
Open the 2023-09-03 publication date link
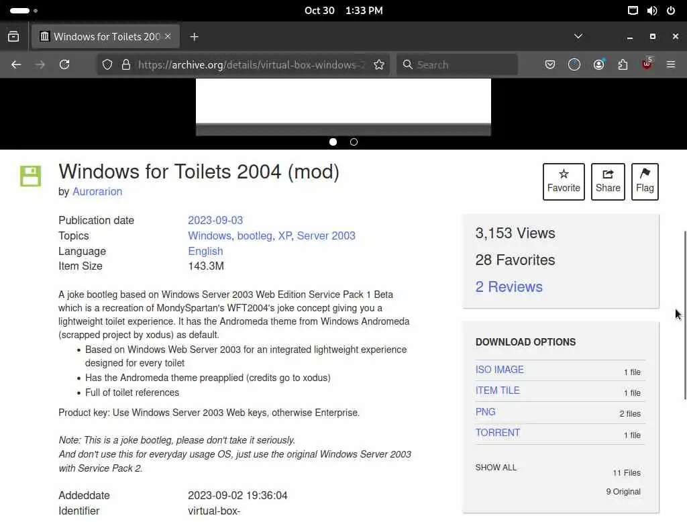coord(215,220)
